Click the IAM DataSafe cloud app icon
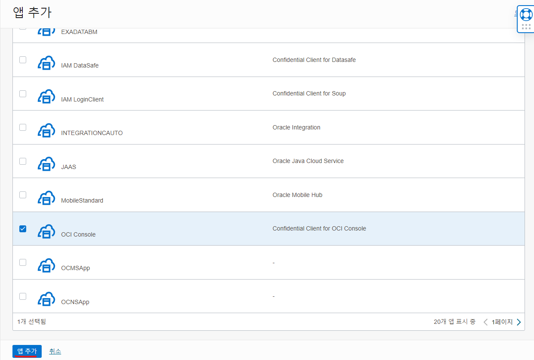 (46, 63)
